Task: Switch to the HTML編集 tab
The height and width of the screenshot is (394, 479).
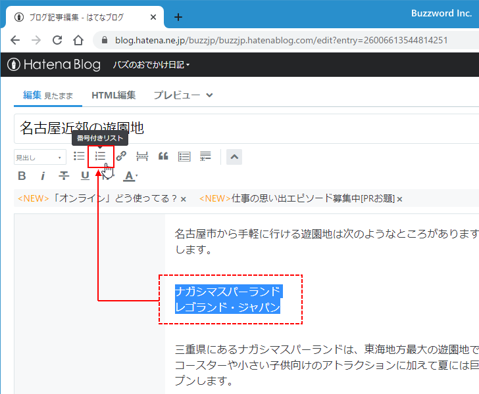Action: [114, 95]
